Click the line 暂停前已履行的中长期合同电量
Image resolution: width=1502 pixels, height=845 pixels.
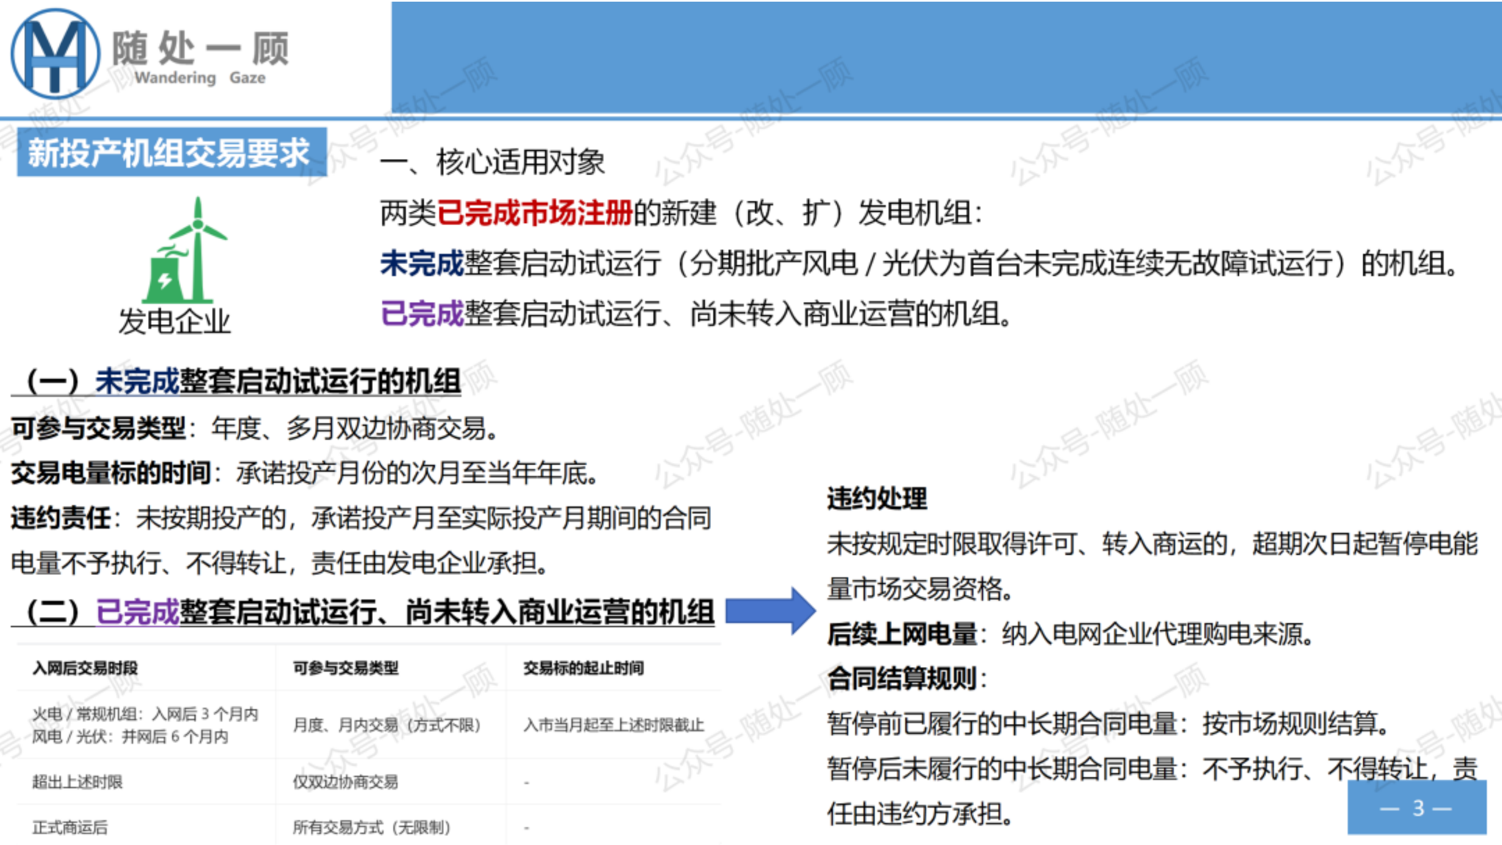pos(1108,724)
